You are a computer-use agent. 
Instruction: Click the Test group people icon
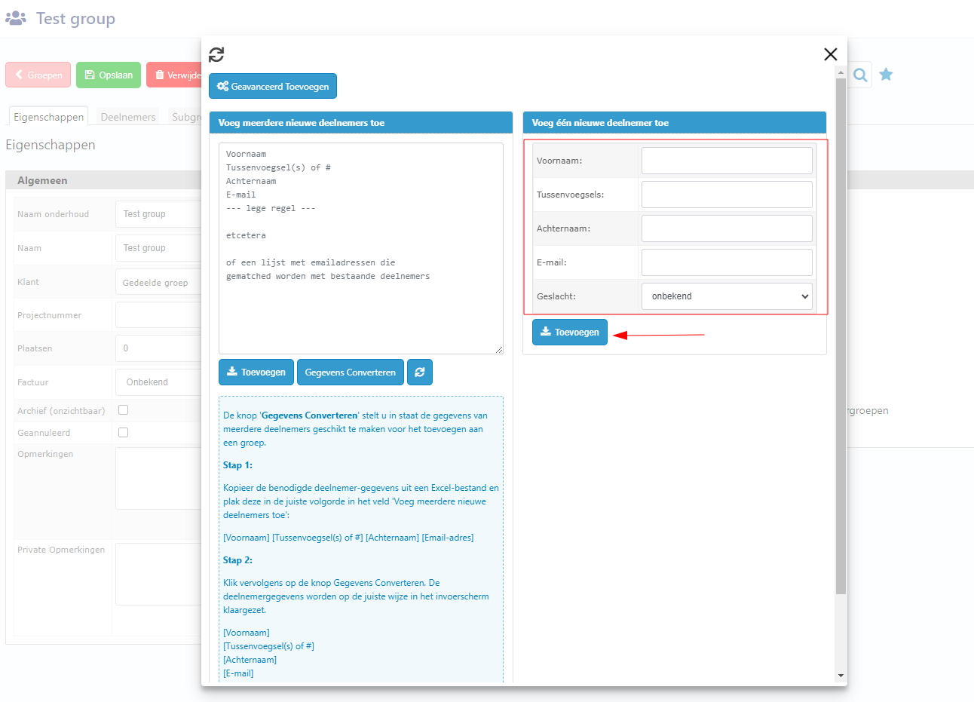click(16, 19)
